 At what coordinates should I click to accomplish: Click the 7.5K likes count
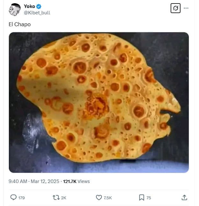(108, 198)
